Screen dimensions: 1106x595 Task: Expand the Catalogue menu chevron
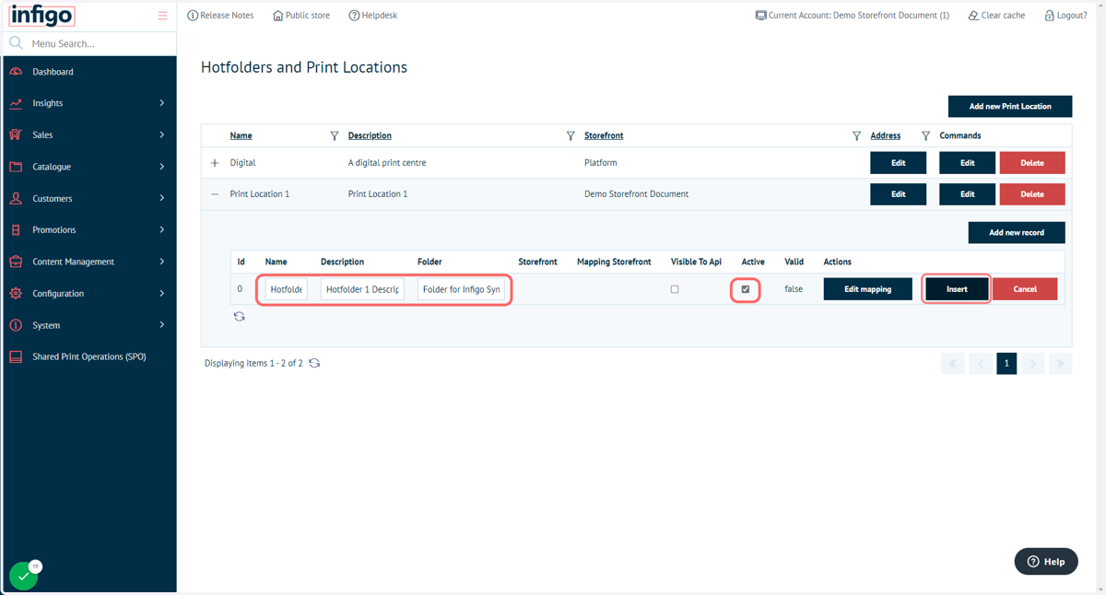pos(161,167)
